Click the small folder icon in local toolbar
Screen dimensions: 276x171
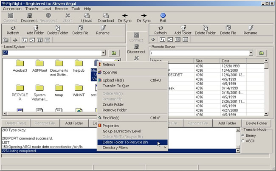(x=6, y=40)
